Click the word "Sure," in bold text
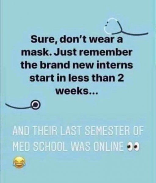The image size is (156, 183). 44,40
